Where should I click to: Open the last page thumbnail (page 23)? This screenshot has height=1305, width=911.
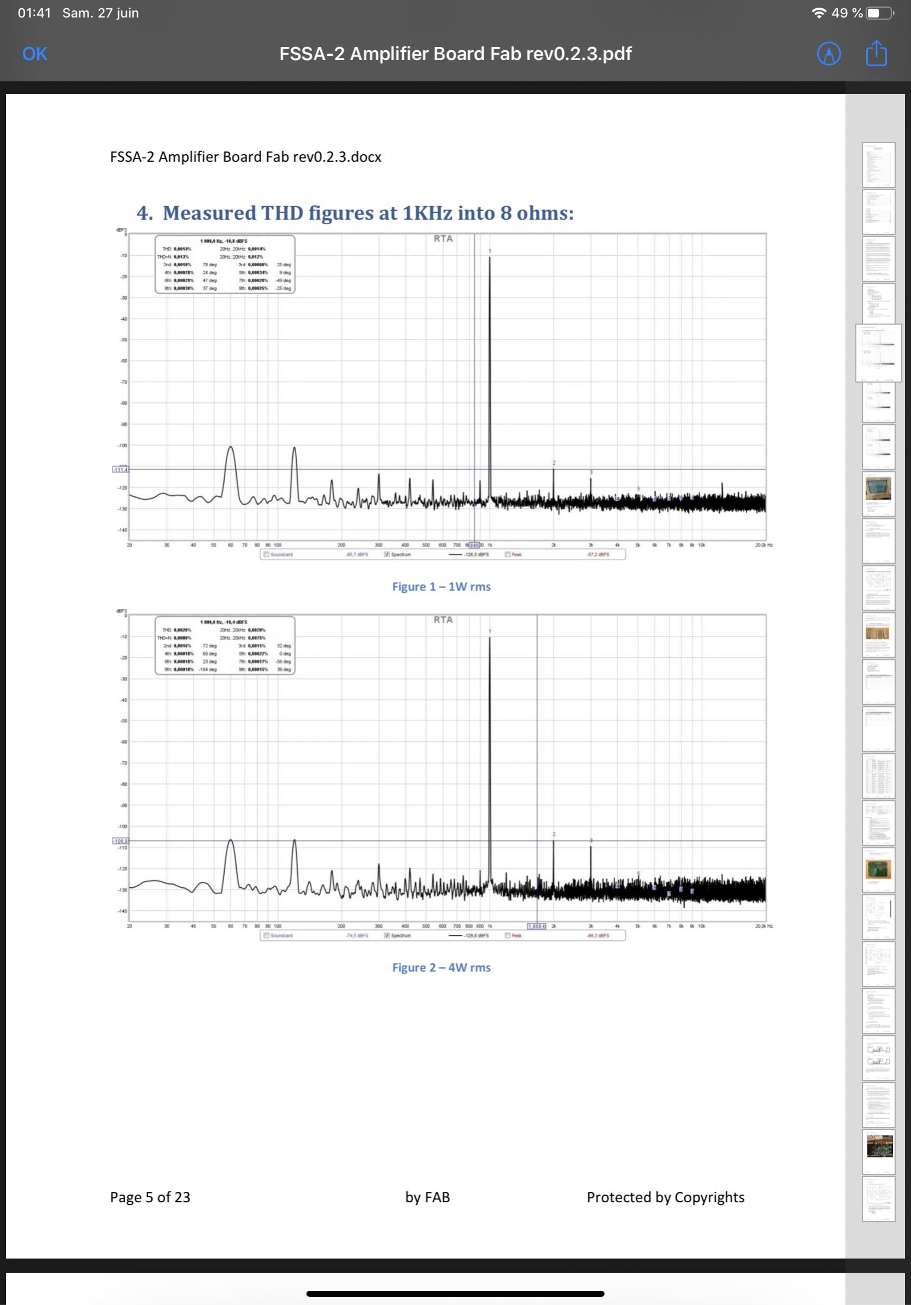pyautogui.click(x=879, y=1198)
